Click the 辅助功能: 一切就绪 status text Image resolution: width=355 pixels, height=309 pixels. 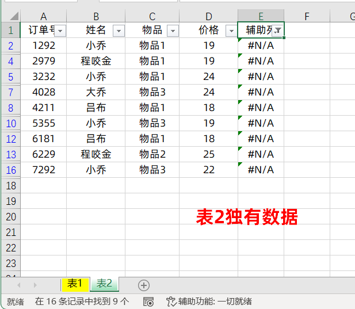tap(215, 302)
